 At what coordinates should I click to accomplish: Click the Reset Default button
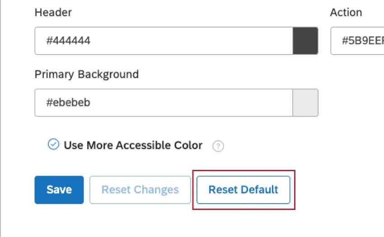pos(243,190)
